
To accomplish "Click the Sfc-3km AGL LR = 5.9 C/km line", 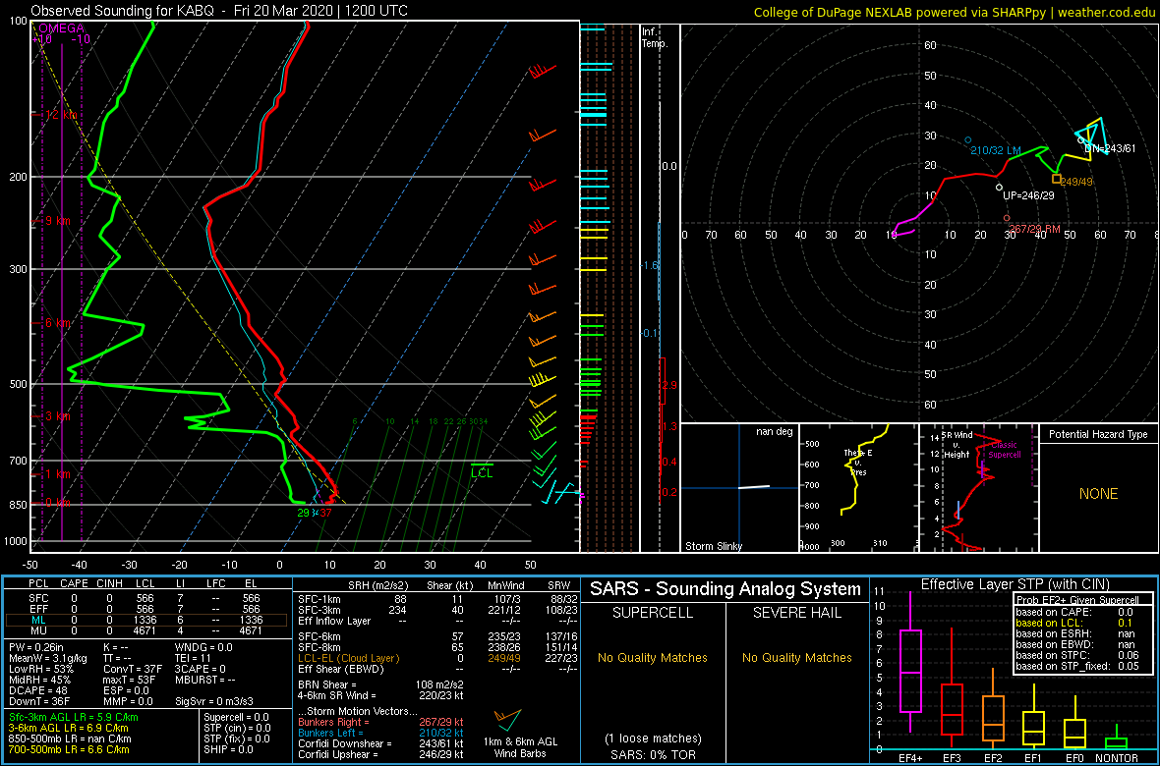I will pyautogui.click(x=74, y=717).
